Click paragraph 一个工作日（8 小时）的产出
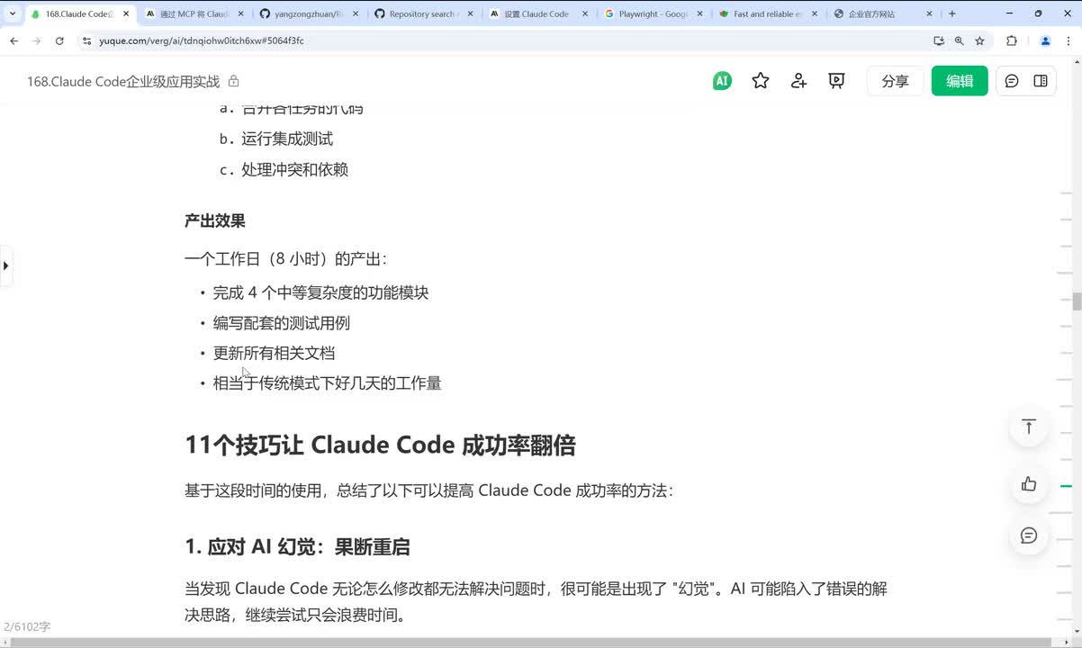1082x648 pixels. click(x=285, y=259)
